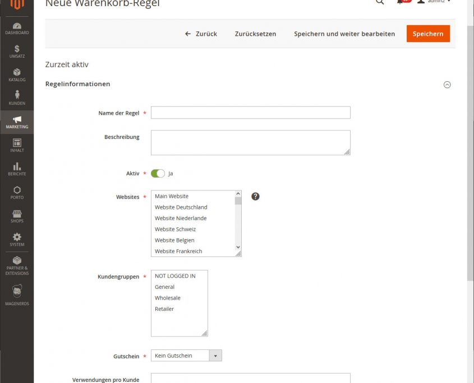Click Speichern und weiter bearbeiten
Viewport: 474px width, 383px height.
(x=344, y=34)
